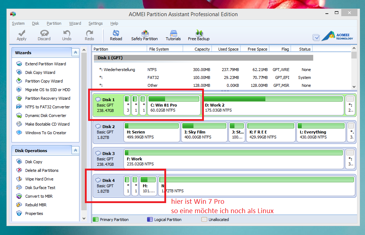Viewport: 365px width, 235px height.
Task: Open the Partition menu
Action: pos(54,23)
